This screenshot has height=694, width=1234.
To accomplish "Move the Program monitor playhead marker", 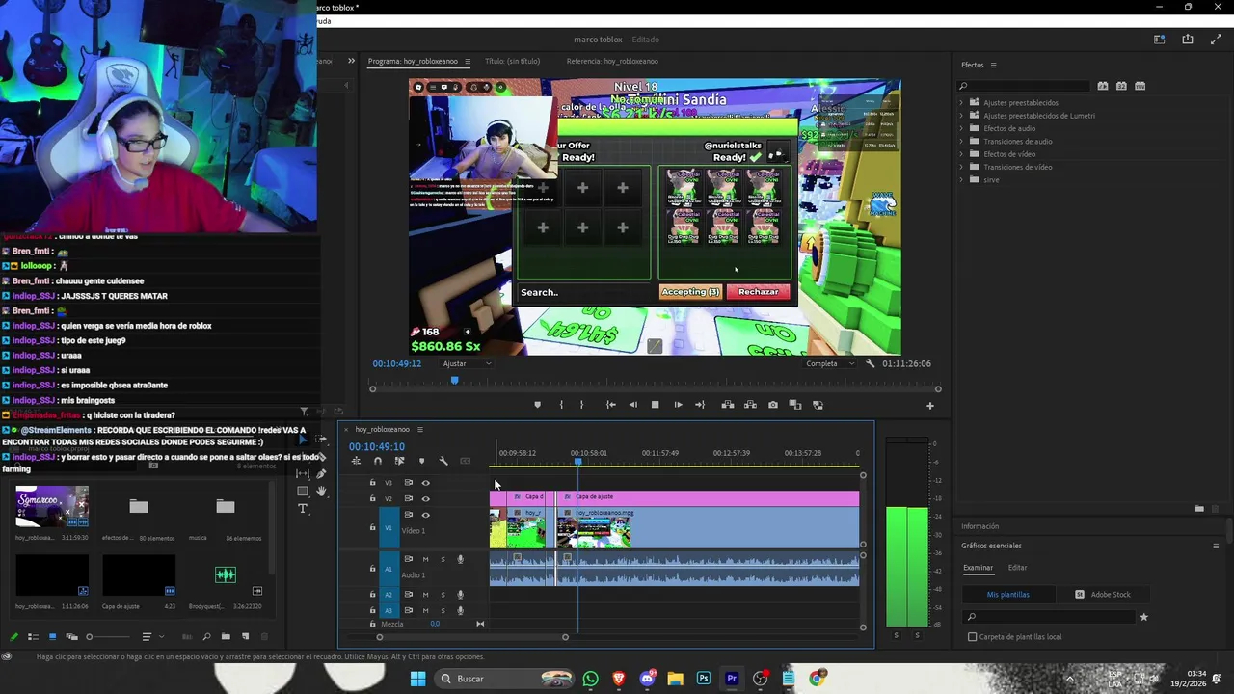I will 454,380.
